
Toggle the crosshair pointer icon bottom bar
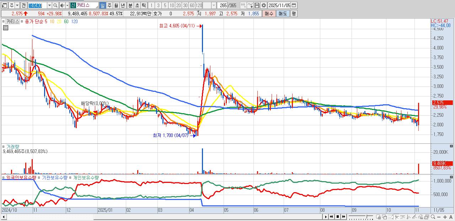pos(397,217)
